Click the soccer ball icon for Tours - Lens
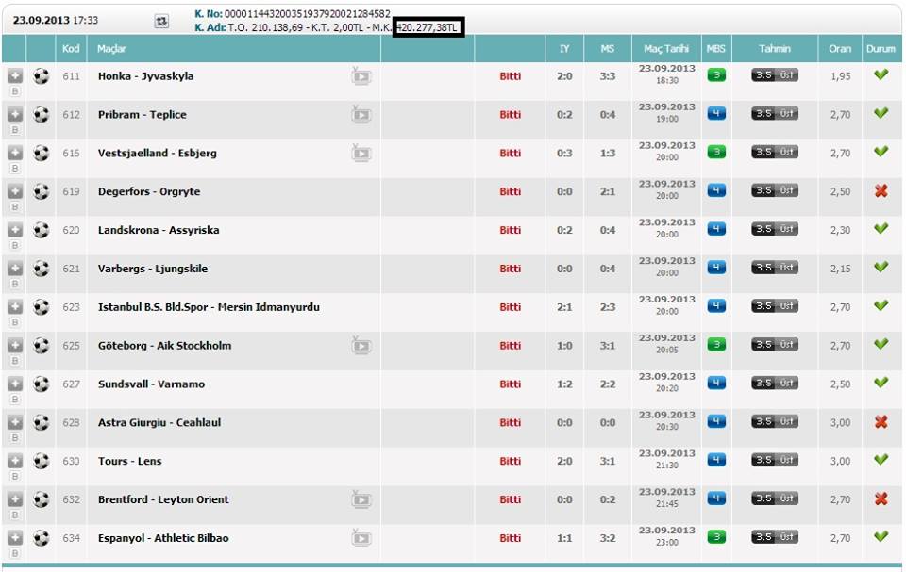 41,461
